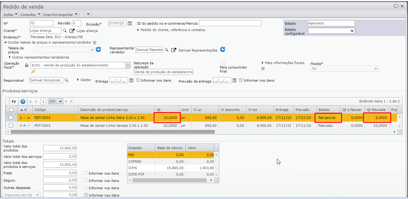Viewport: 408px width, 199px height.
Task: Expand Outros representantes/vendedores section
Action: (40, 57)
